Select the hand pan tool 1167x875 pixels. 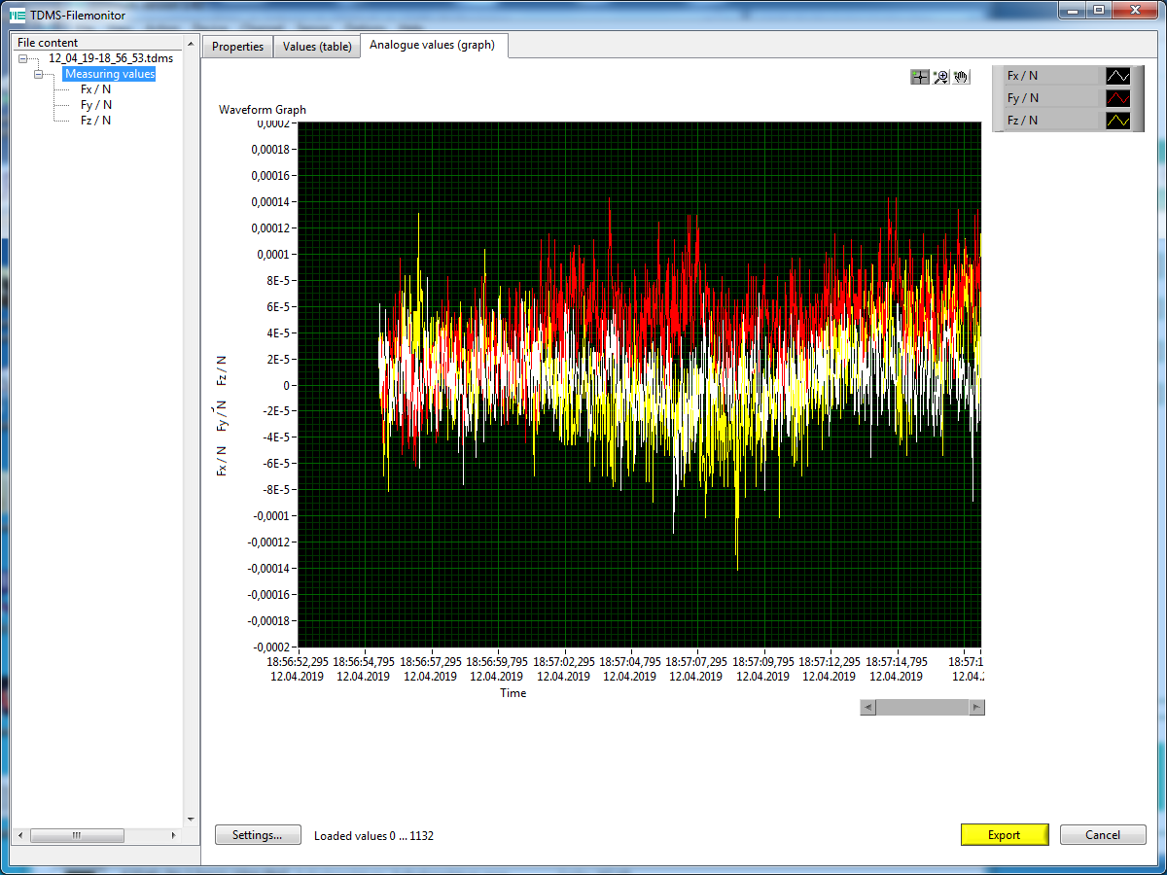[962, 77]
